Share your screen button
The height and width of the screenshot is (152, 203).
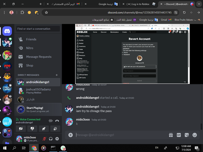pyautogui.click(x=32, y=128)
